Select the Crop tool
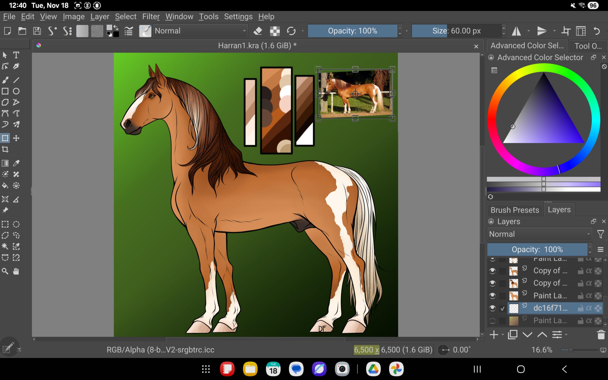608x380 pixels. pos(5,149)
